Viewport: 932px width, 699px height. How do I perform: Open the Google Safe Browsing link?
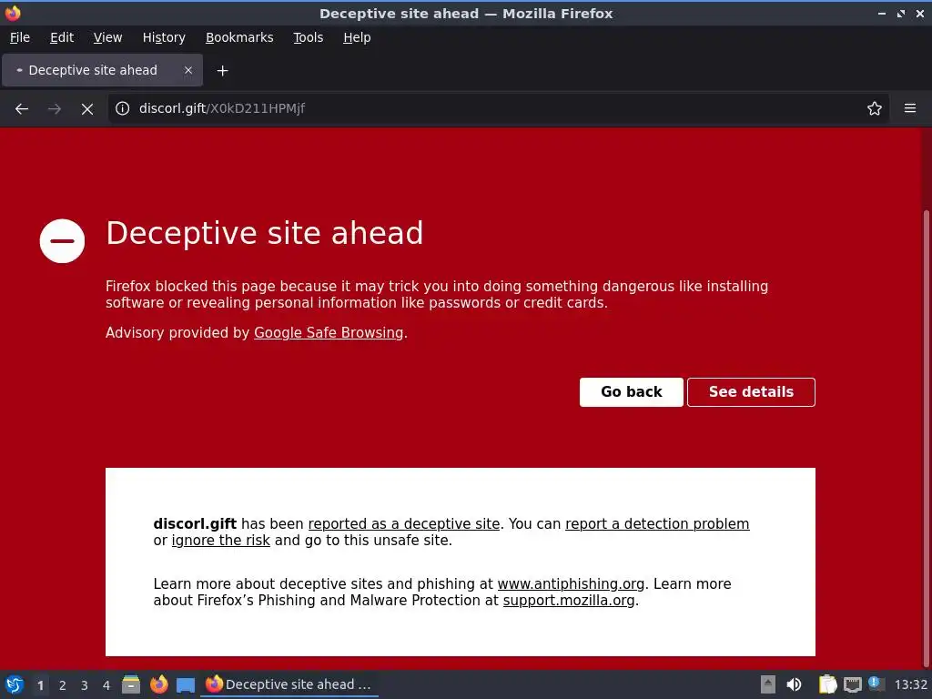(329, 333)
